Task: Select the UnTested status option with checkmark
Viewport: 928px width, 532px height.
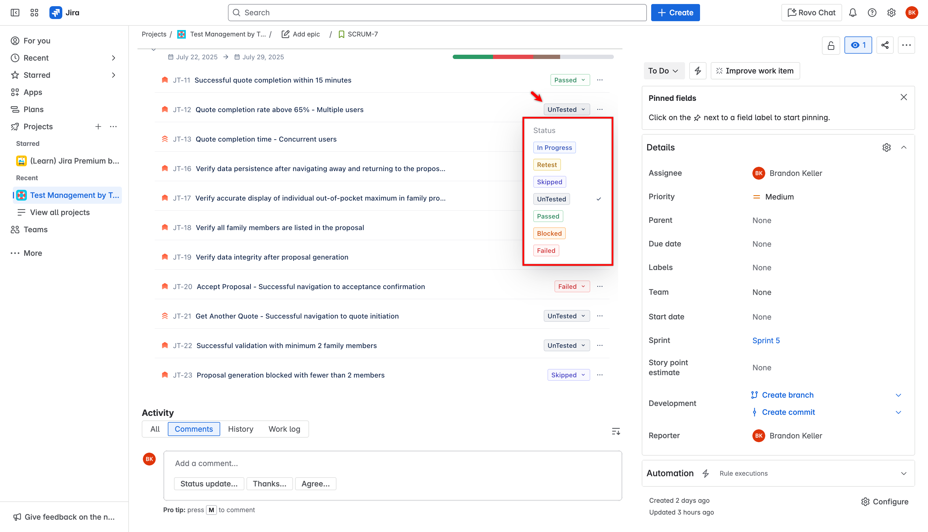Action: (x=551, y=199)
